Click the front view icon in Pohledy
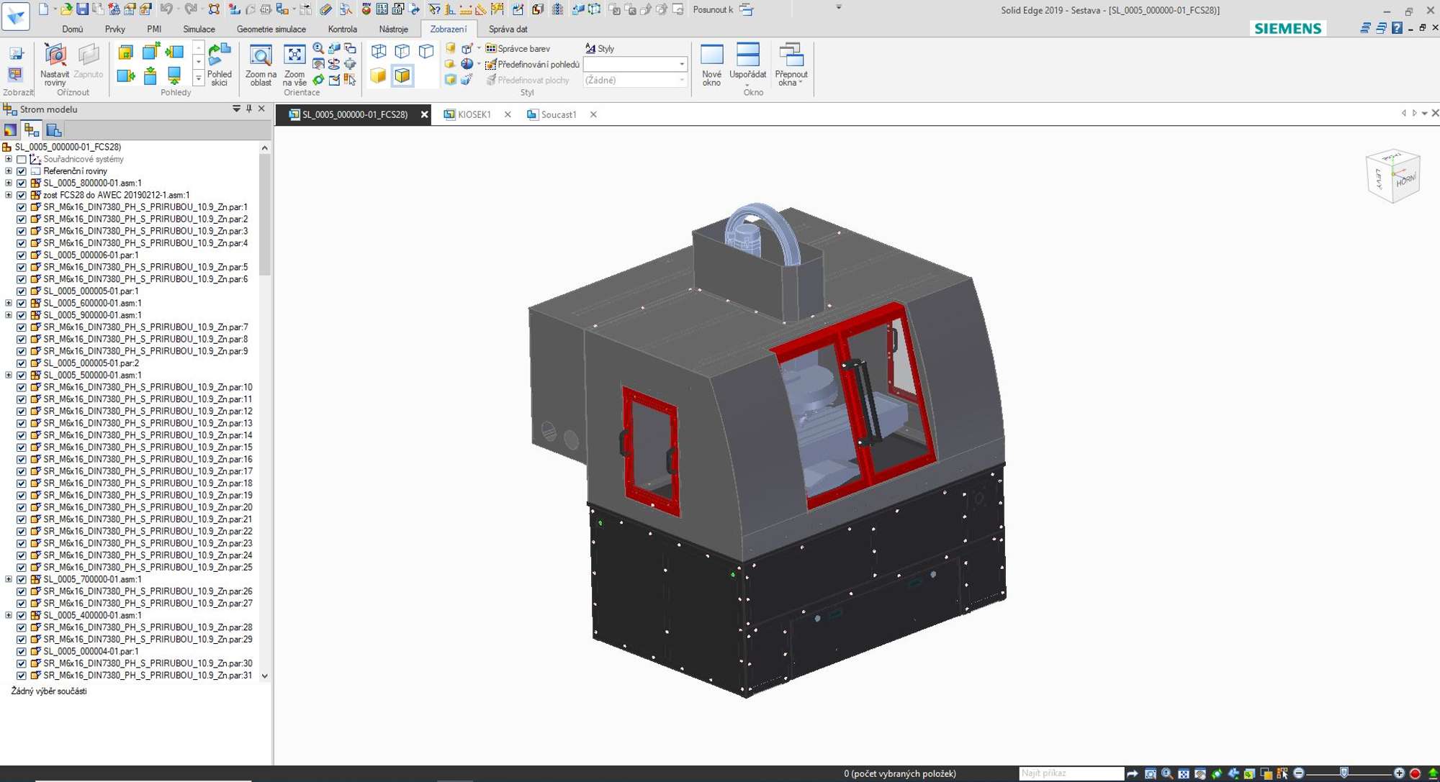 click(125, 52)
